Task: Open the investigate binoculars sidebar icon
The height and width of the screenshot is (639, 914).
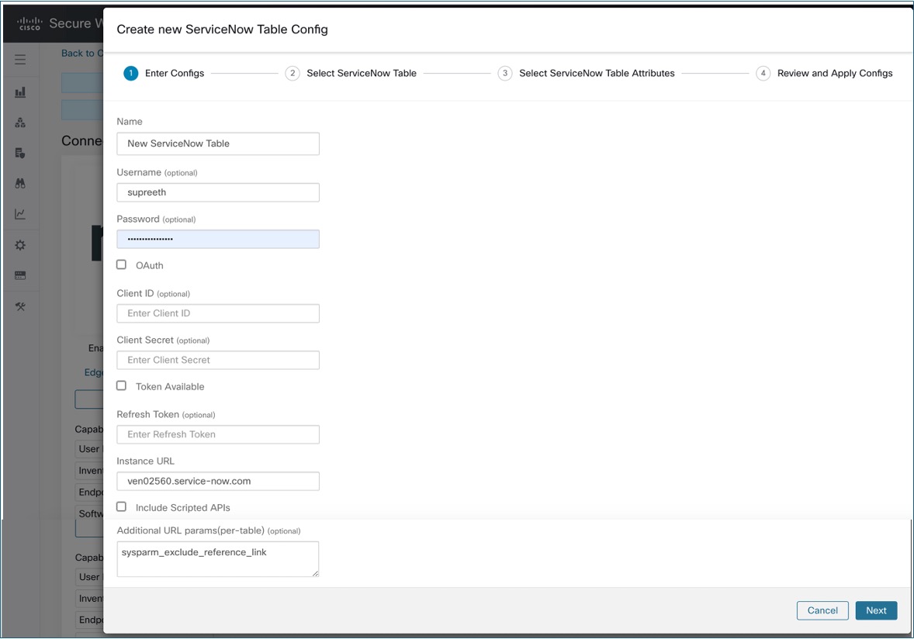Action: click(x=20, y=184)
